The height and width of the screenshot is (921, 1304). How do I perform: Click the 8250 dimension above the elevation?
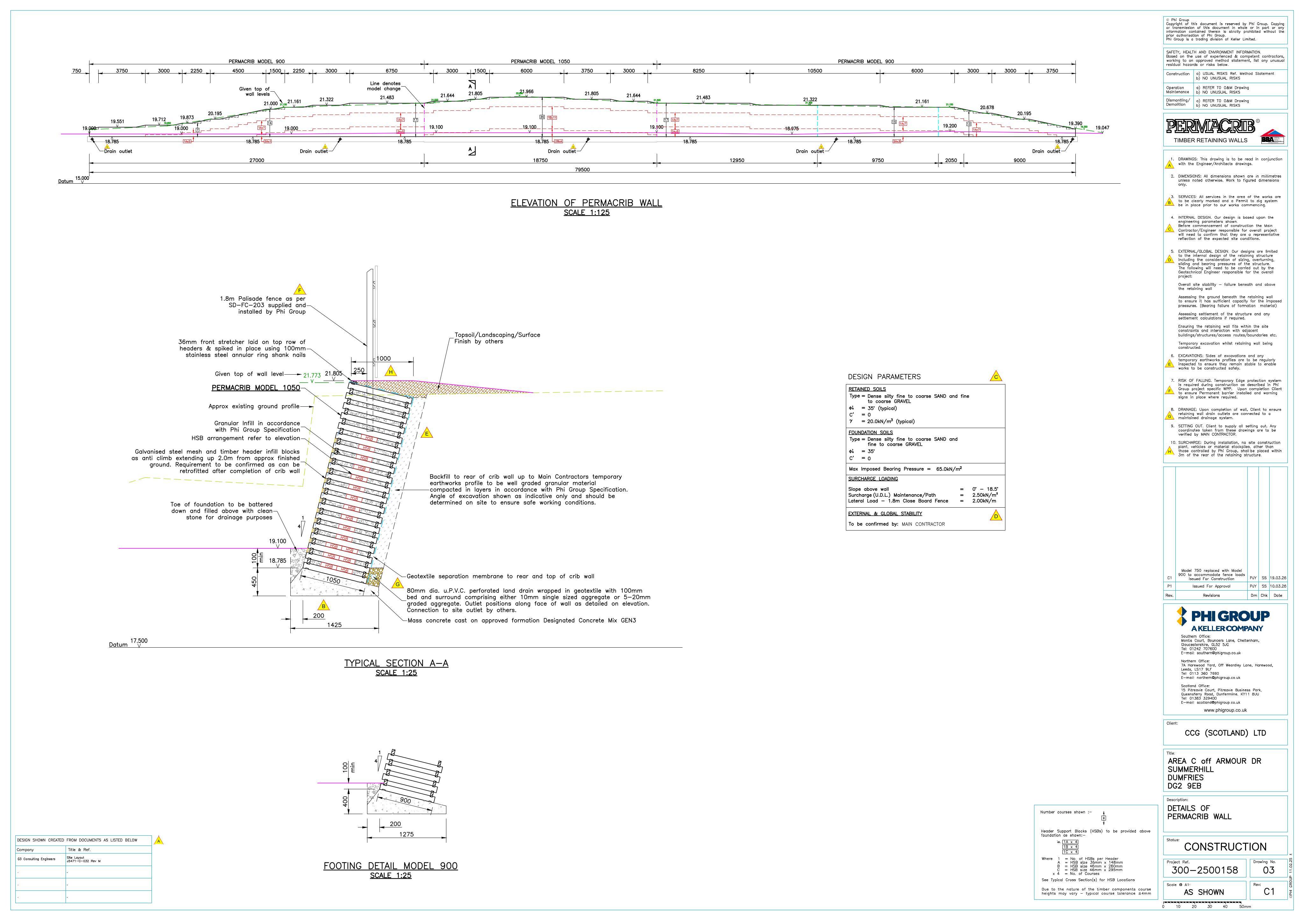[698, 71]
